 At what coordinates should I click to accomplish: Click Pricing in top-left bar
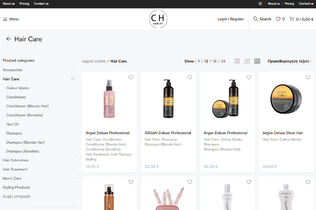(x=24, y=4)
